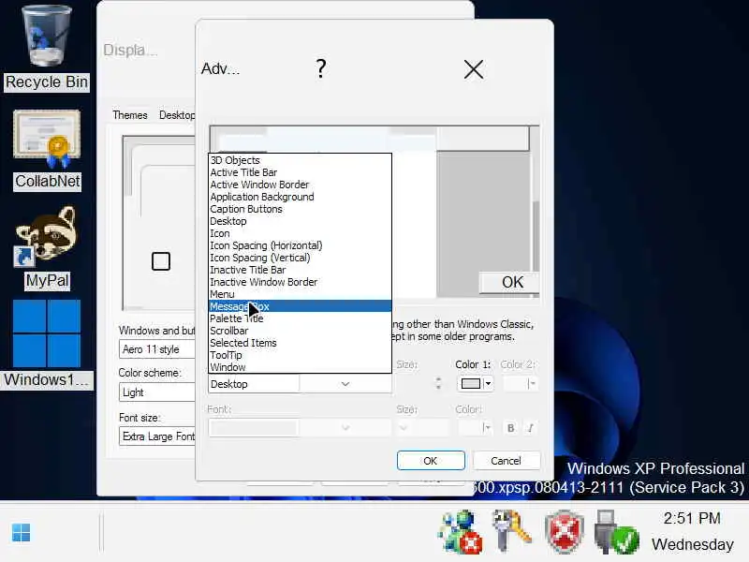Toggle the bold font button
Viewport: 749px width, 562px height.
tap(510, 428)
